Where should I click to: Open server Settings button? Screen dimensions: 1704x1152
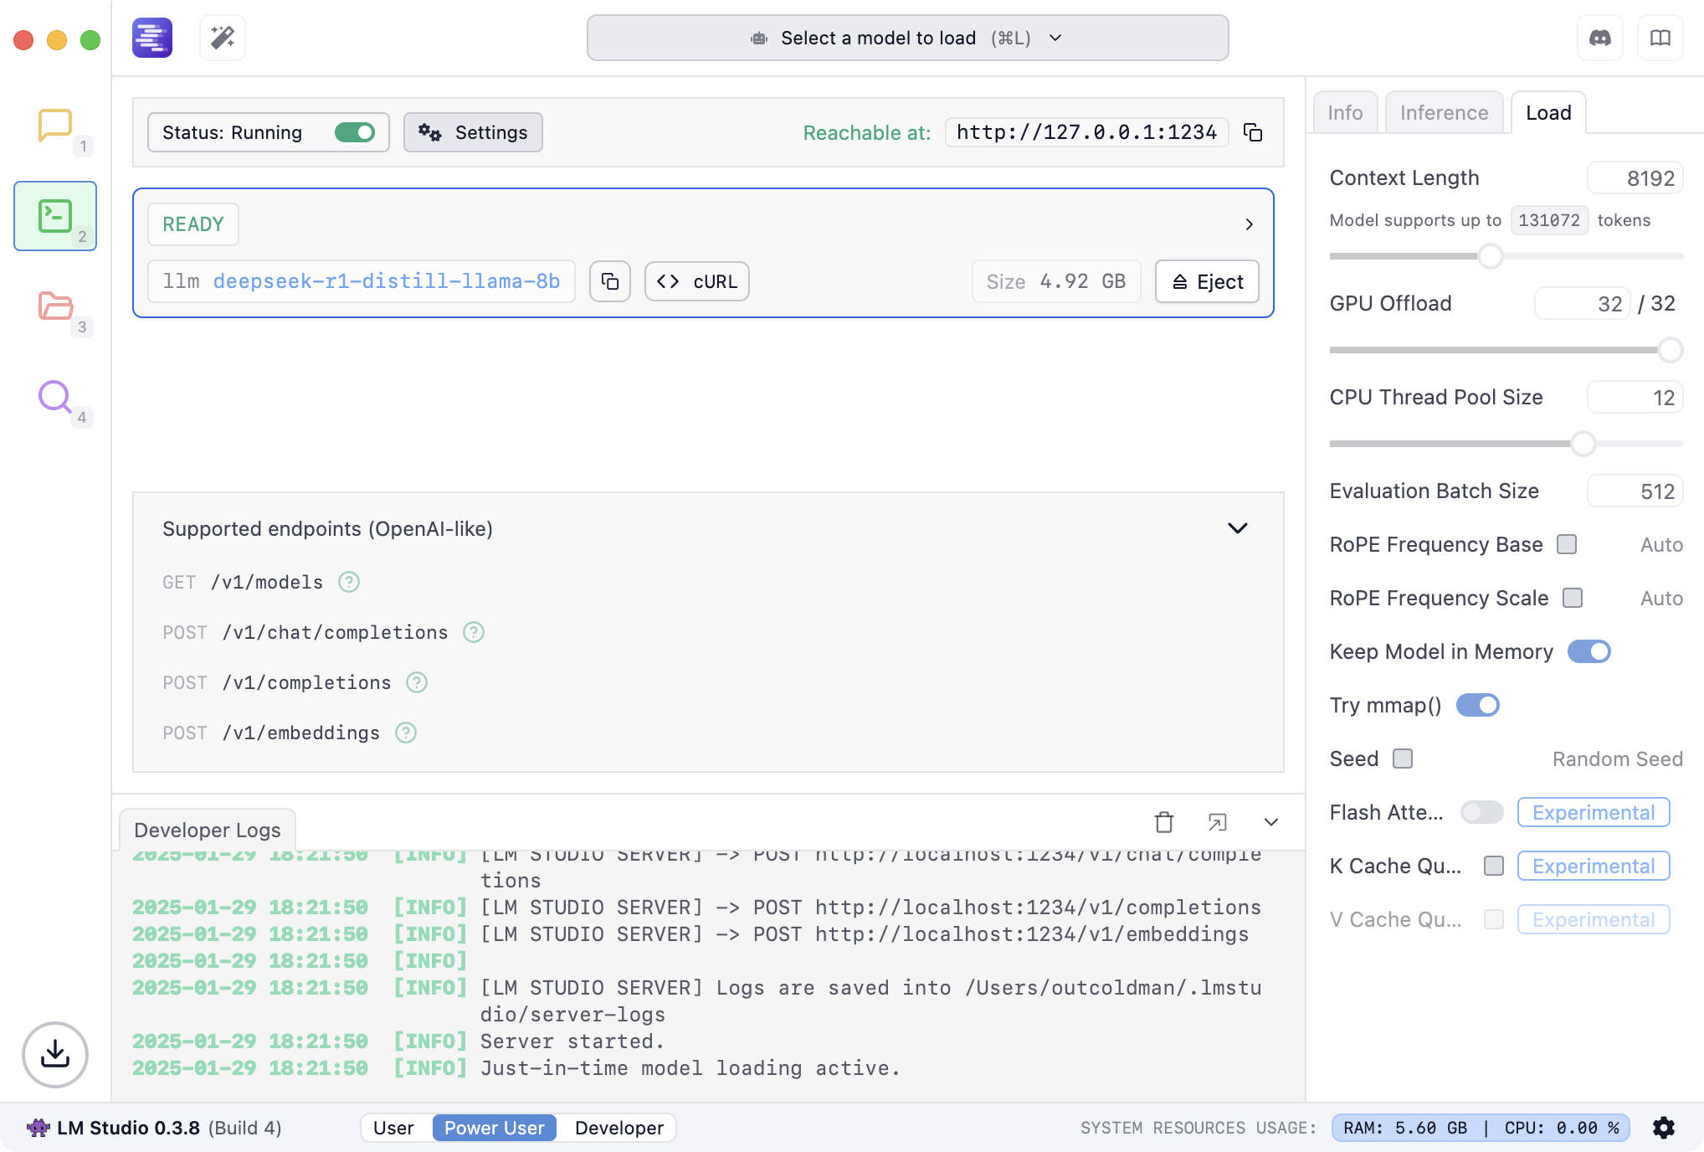tap(473, 132)
